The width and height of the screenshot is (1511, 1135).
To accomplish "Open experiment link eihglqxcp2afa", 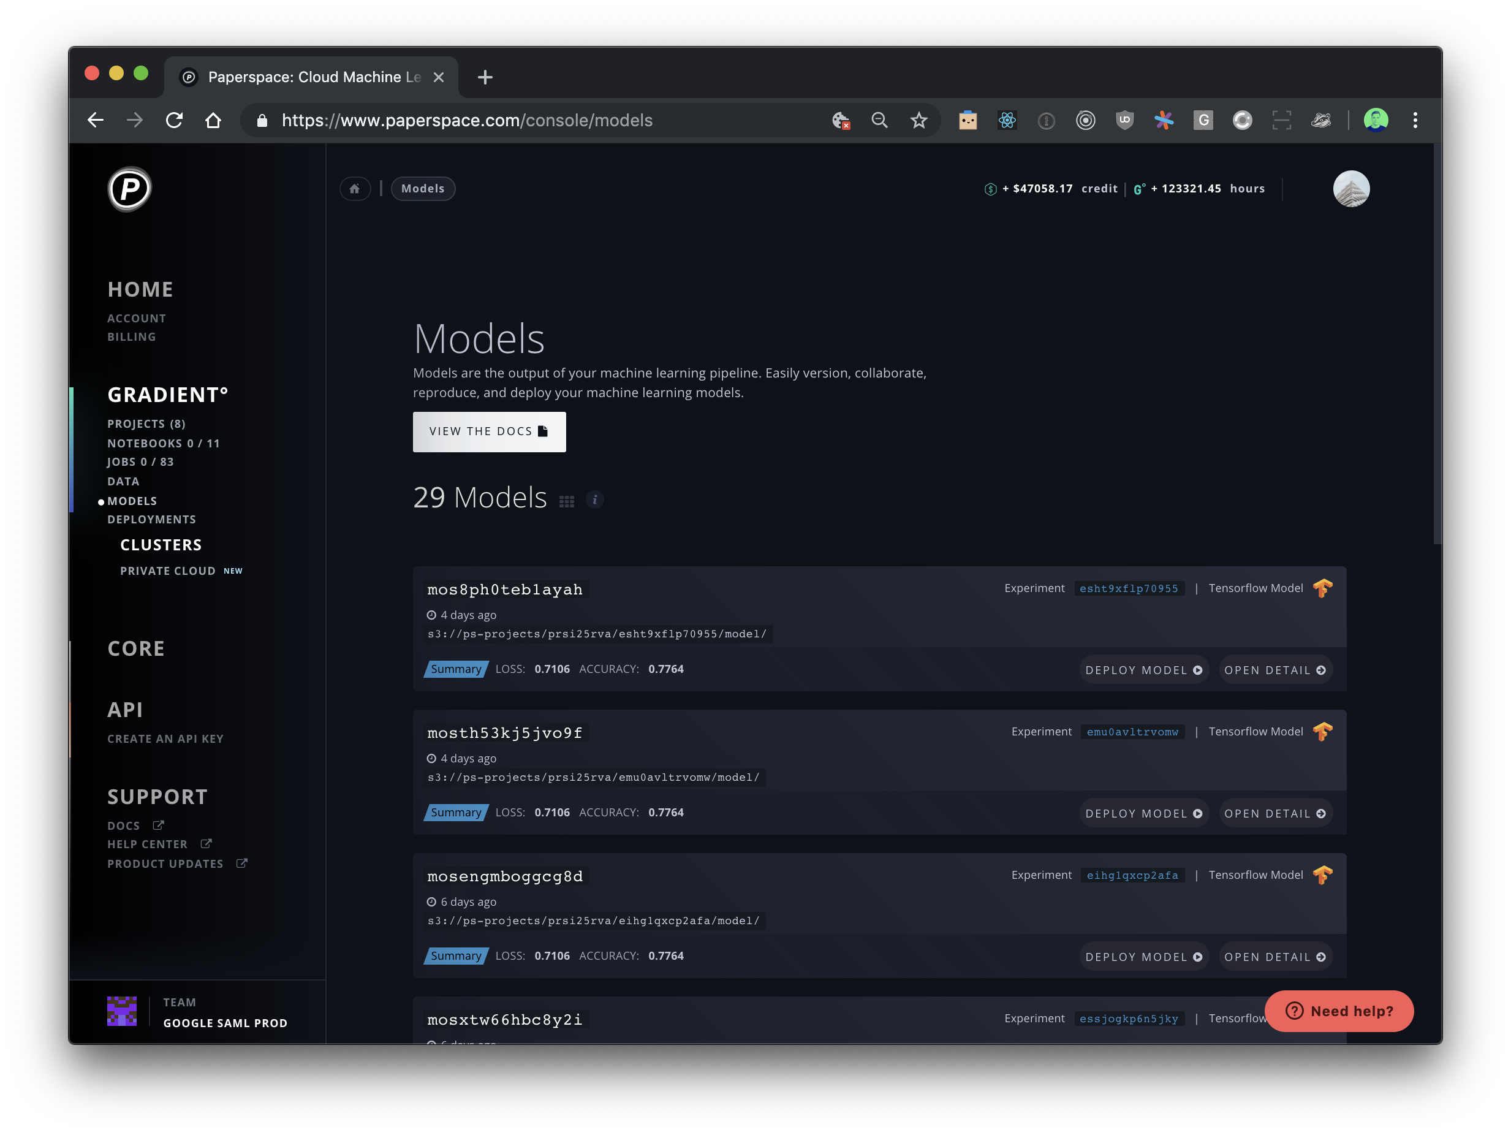I will coord(1132,875).
